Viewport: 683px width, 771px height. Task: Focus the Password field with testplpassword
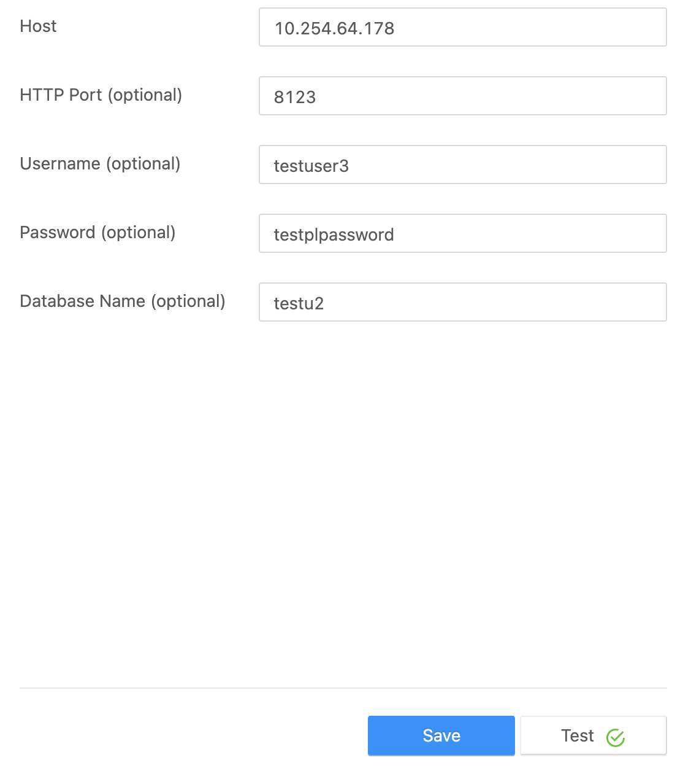462,233
